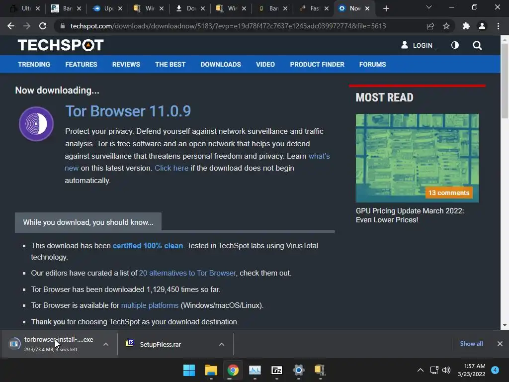The image size is (509, 382).
Task: Bookmark this page with the star icon
Action: pos(446,26)
